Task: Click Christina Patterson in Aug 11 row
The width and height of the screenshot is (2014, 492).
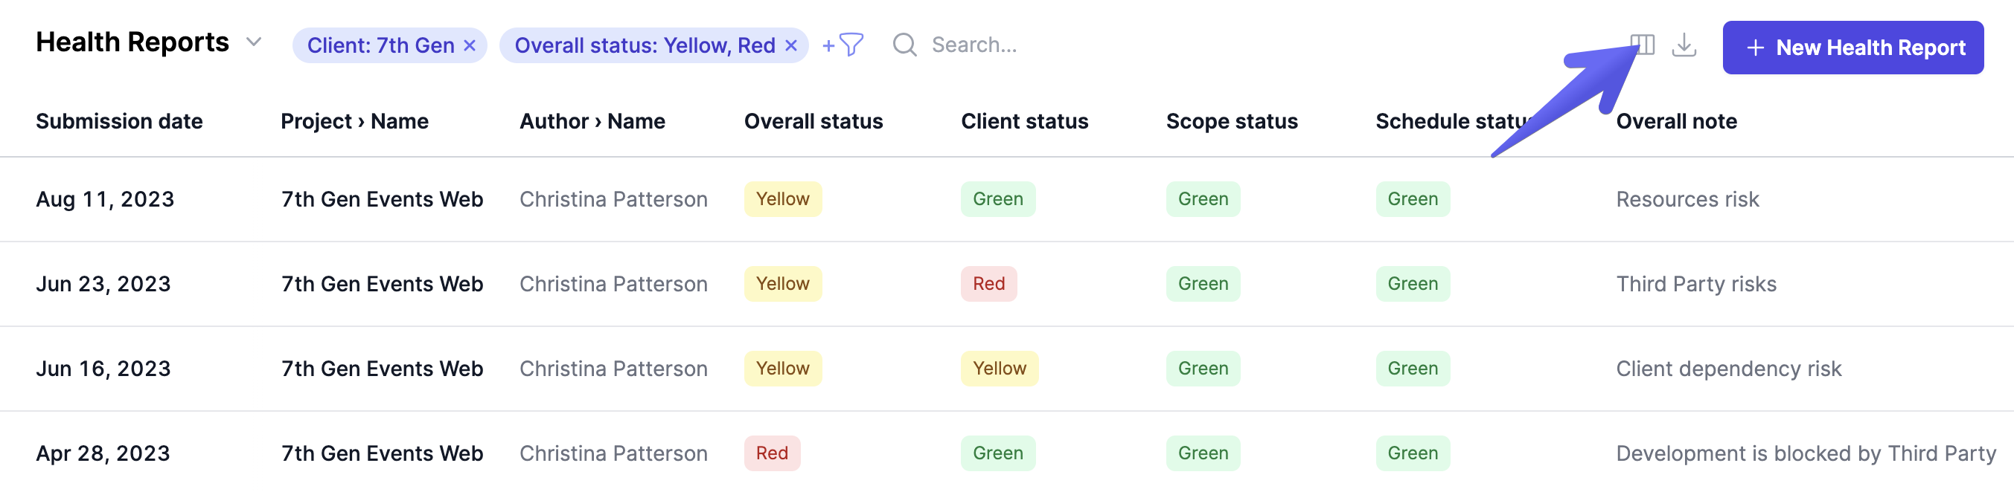Action: click(613, 200)
